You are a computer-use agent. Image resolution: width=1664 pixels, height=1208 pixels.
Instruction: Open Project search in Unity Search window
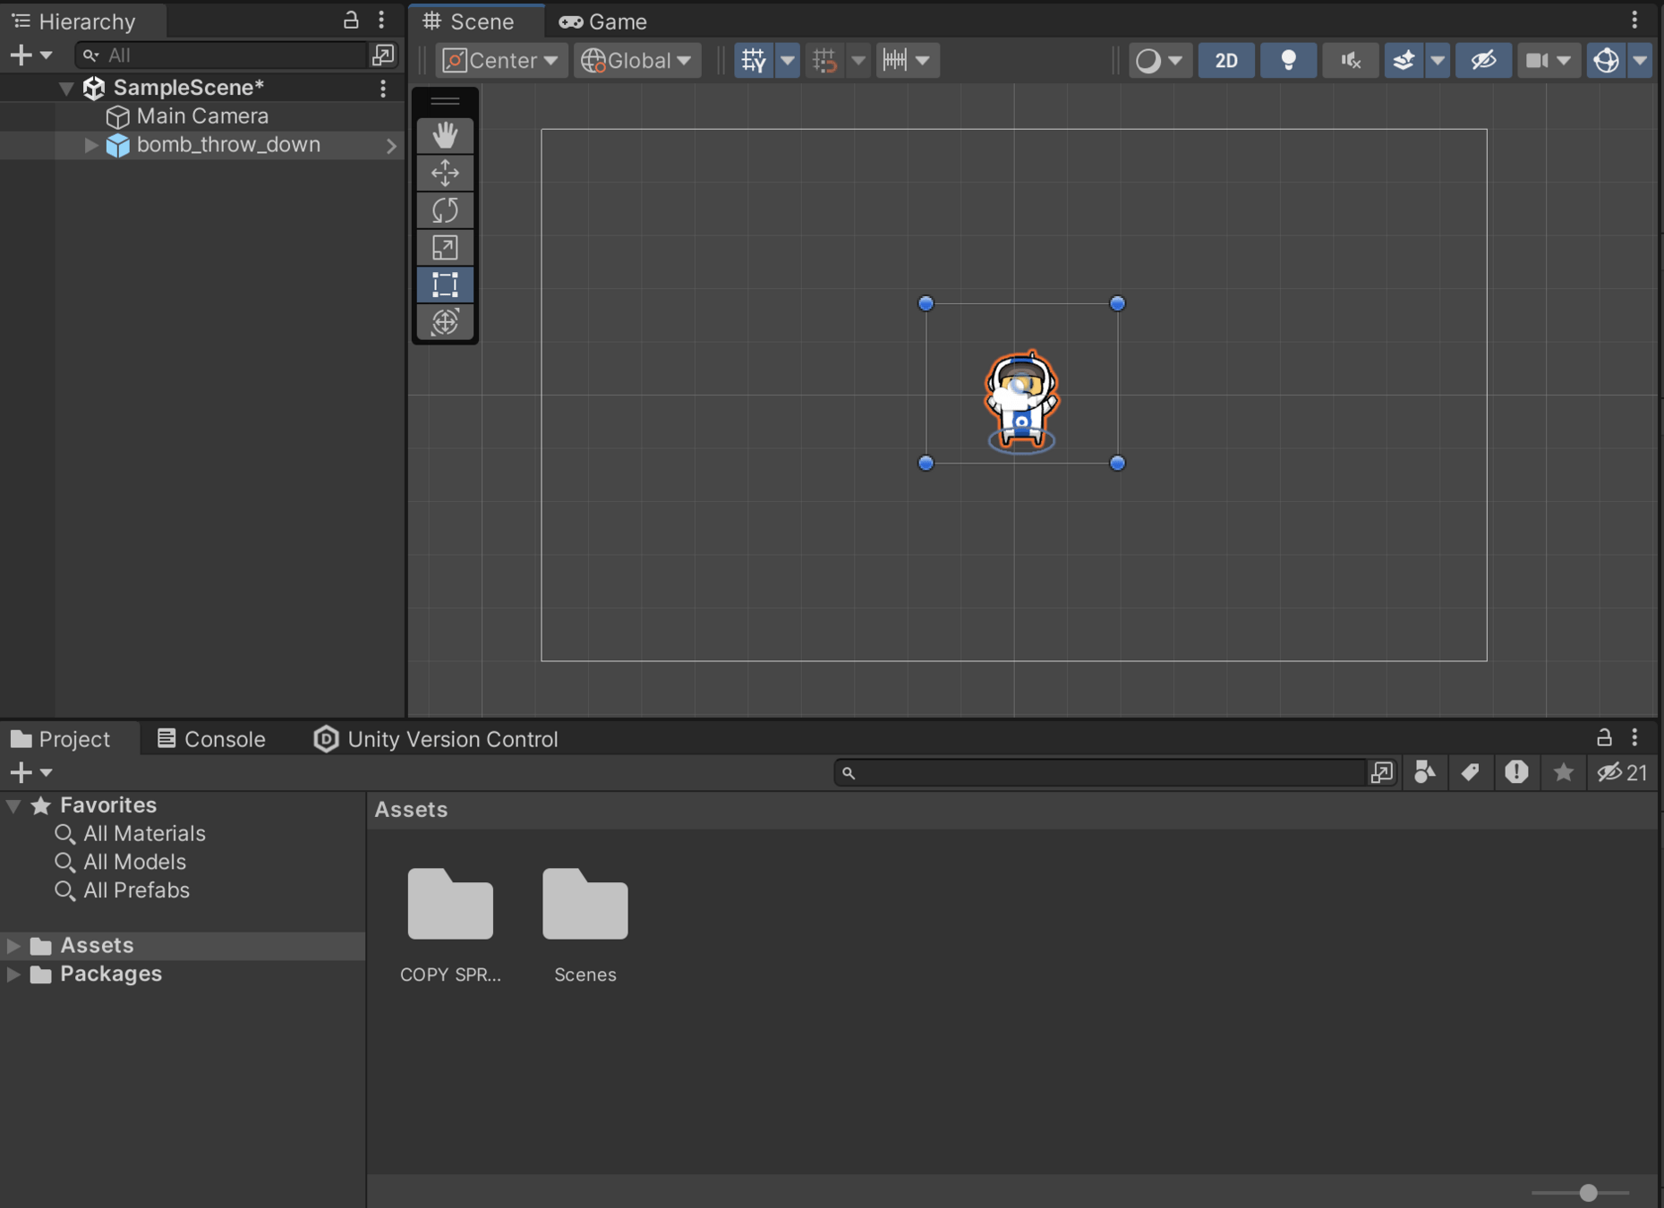[x=1382, y=772]
